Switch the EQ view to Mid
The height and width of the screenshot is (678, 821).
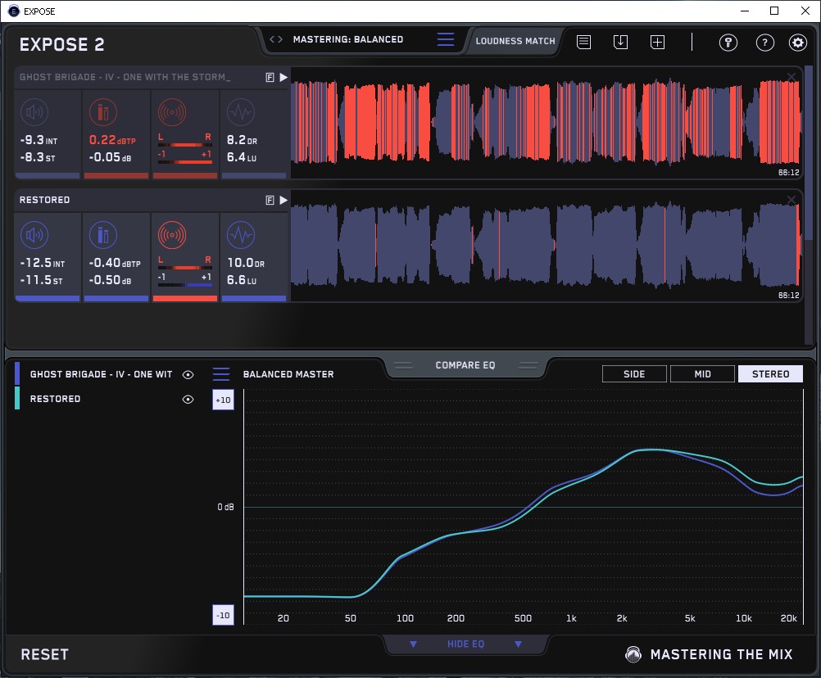(702, 374)
